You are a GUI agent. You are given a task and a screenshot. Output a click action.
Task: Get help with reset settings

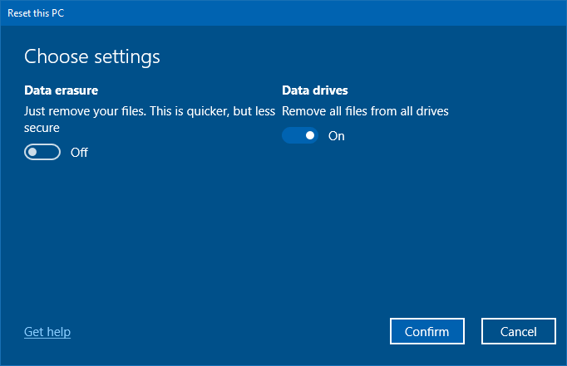[47, 332]
